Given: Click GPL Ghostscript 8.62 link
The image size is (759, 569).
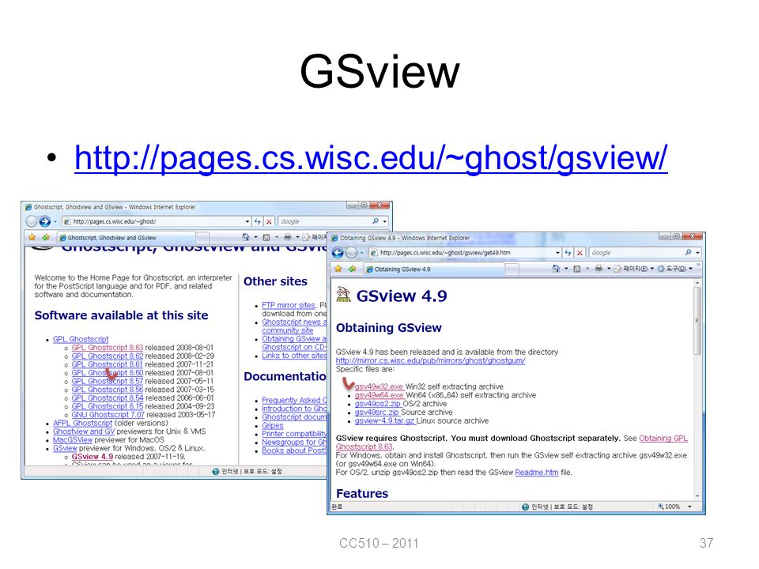Looking at the screenshot, I should tap(108, 356).
